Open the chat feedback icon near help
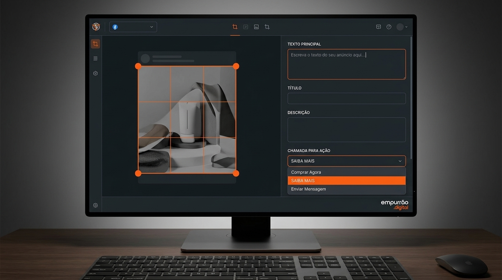The width and height of the screenshot is (502, 280). 378,27
